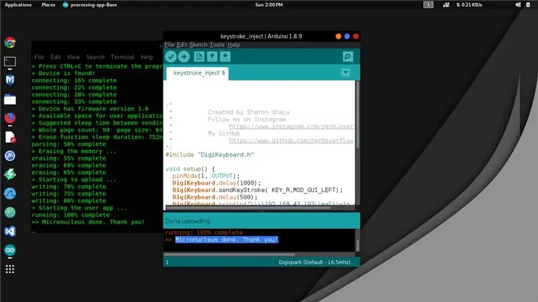Click 'DigiKeyboard.sendKeyStroke' code line
The height and width of the screenshot is (302, 538).
coord(258,190)
